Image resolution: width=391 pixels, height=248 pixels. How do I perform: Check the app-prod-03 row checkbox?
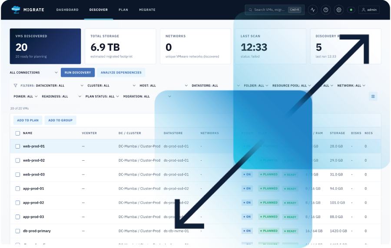tap(18, 217)
